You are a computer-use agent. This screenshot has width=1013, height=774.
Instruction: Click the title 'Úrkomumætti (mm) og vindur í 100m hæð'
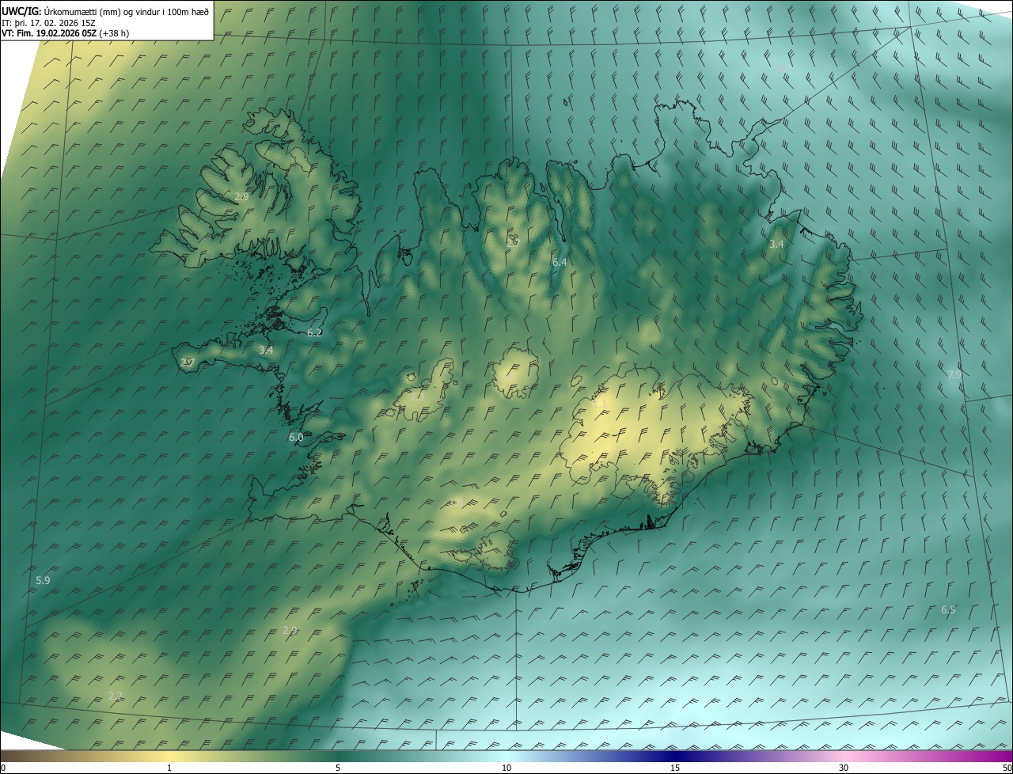point(127,11)
